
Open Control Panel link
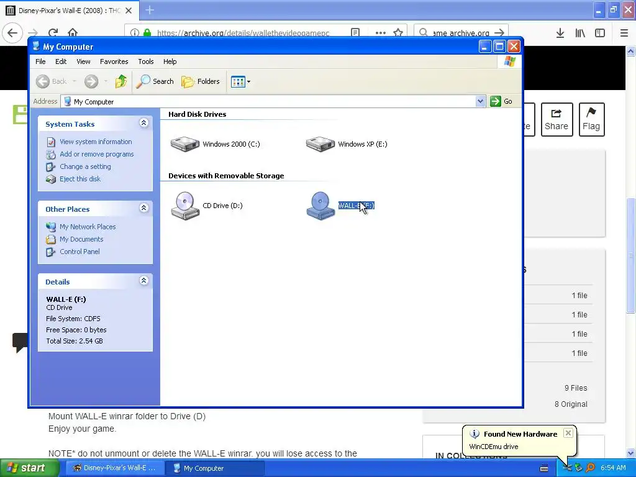click(79, 252)
